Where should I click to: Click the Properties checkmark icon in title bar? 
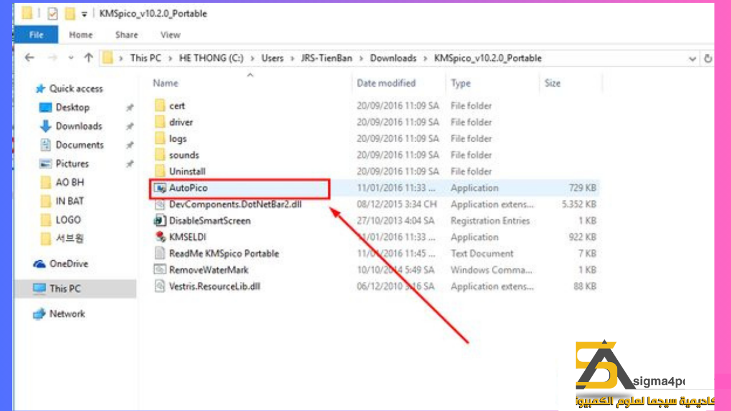click(53, 14)
